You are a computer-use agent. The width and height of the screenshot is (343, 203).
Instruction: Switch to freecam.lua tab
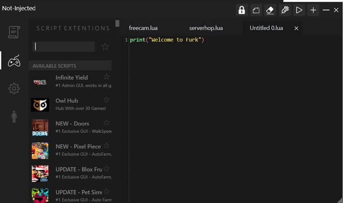coord(143,28)
